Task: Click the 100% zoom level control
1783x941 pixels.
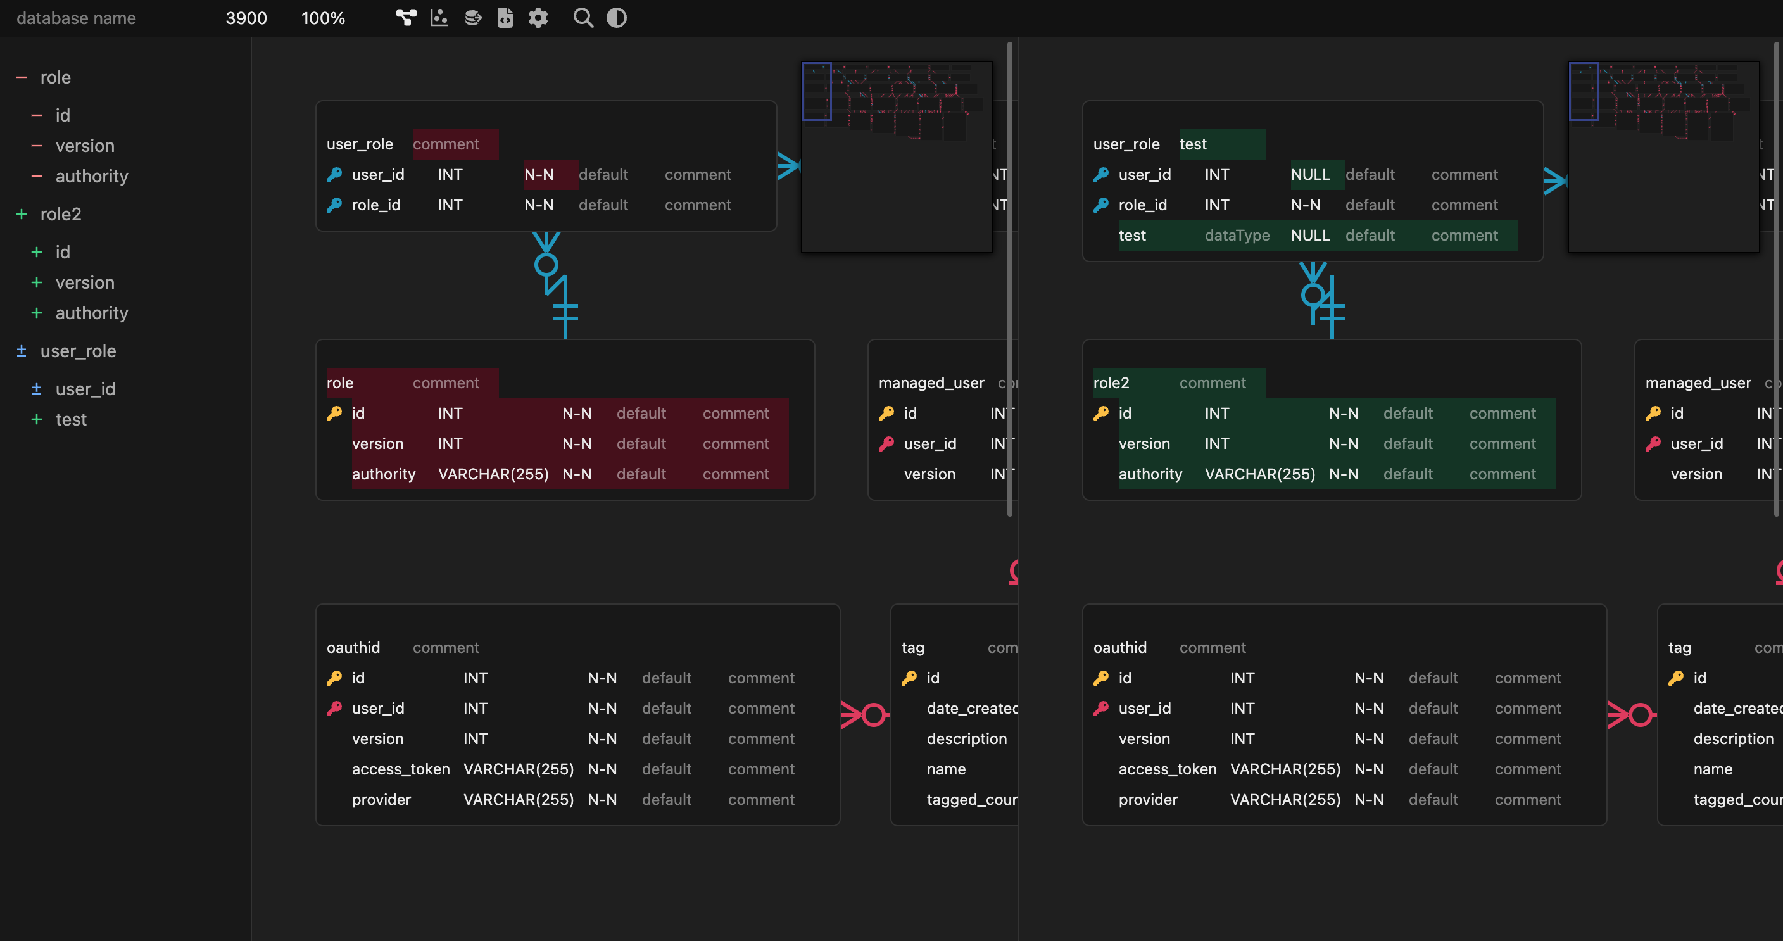Action: coord(322,18)
